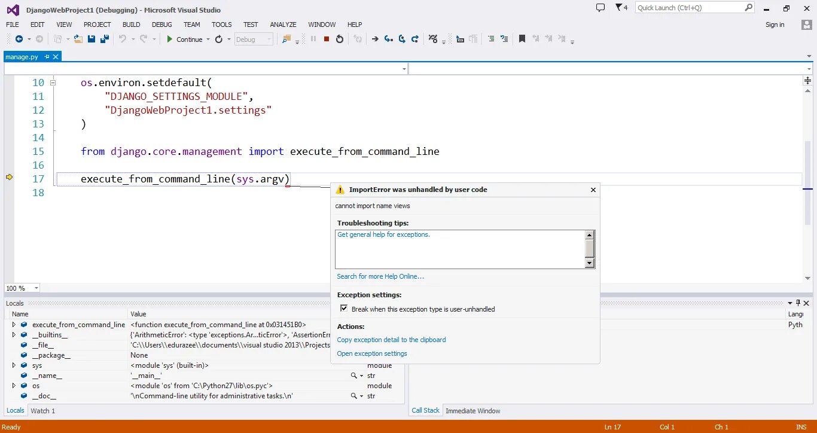The height and width of the screenshot is (433, 817).
Task: Expand the os module variable
Action: click(x=14, y=385)
